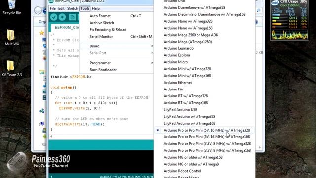316x178 pixels.
Task: Expand the Programmer submenu
Action: click(117, 63)
